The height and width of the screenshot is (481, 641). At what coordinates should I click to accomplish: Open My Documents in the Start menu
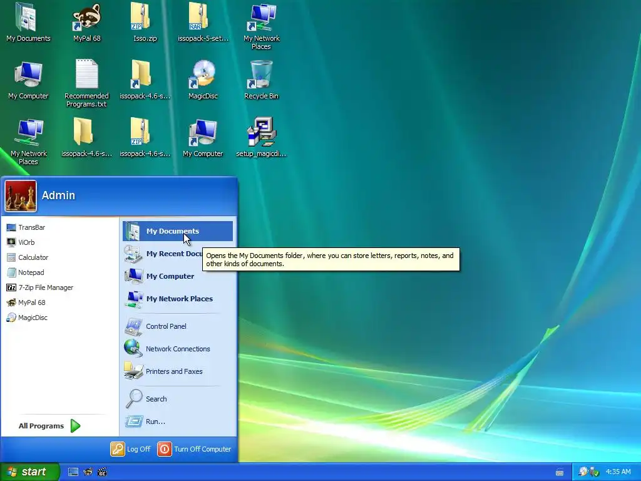(x=177, y=231)
